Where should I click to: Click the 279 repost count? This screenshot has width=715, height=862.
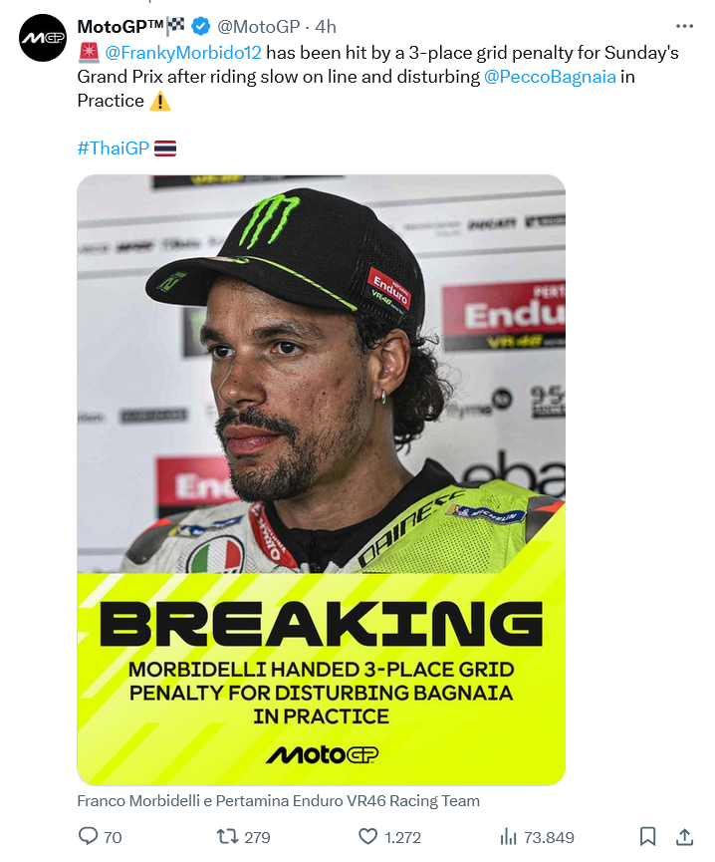(x=257, y=837)
